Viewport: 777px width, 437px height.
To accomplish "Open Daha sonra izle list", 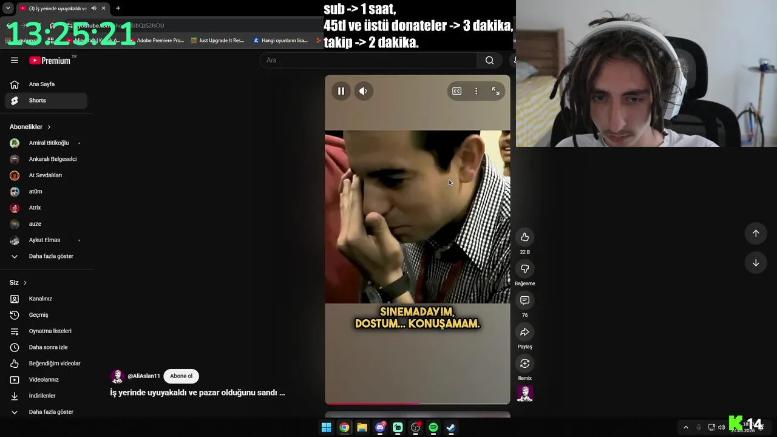I will [x=46, y=347].
